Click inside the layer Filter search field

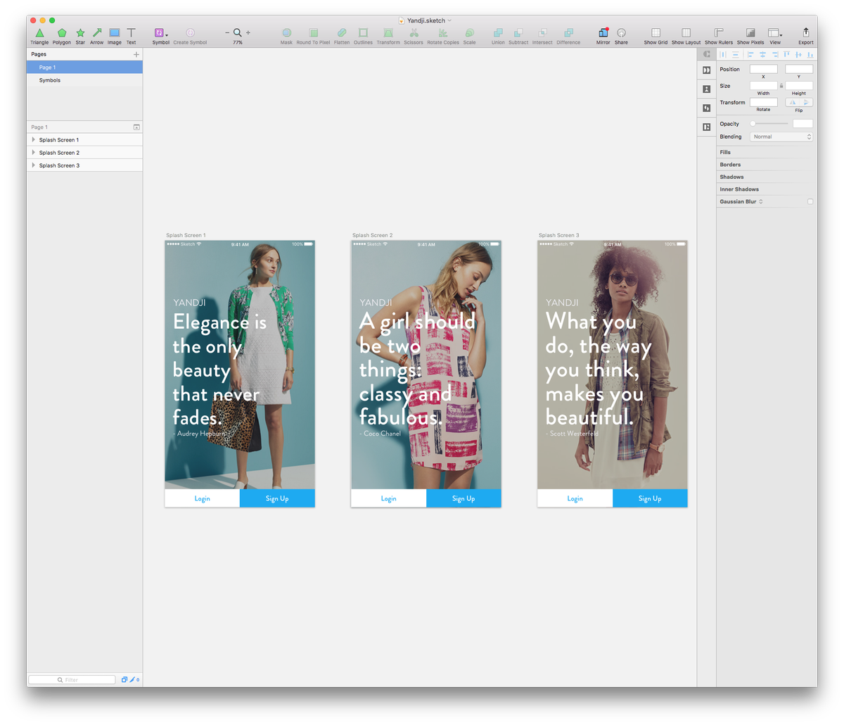tap(72, 679)
